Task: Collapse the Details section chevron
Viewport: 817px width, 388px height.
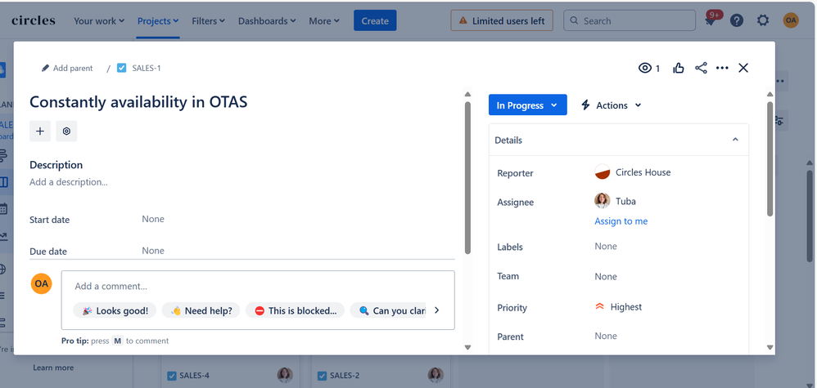Action: pyautogui.click(x=735, y=140)
